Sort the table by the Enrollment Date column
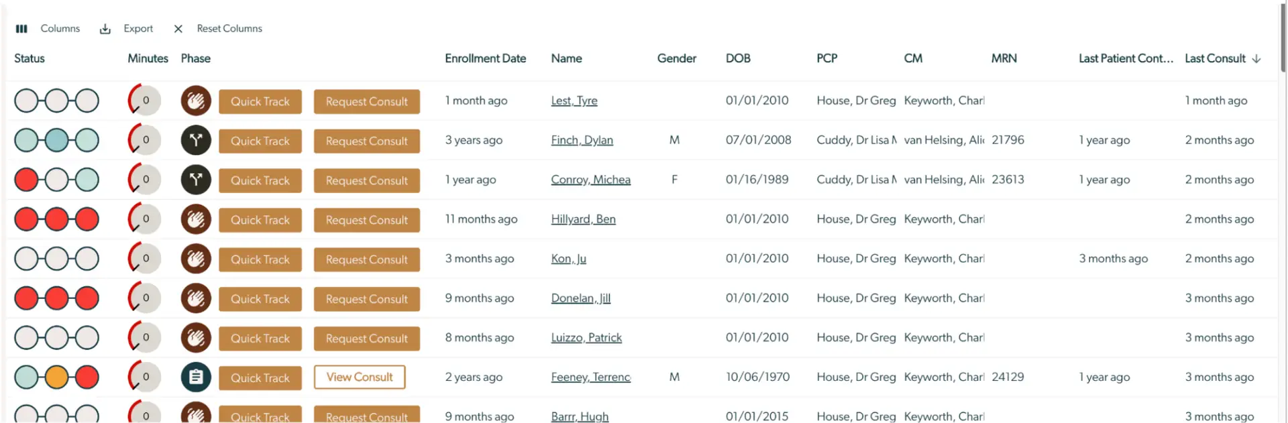Screen dimensions: 1288x423 (485, 58)
